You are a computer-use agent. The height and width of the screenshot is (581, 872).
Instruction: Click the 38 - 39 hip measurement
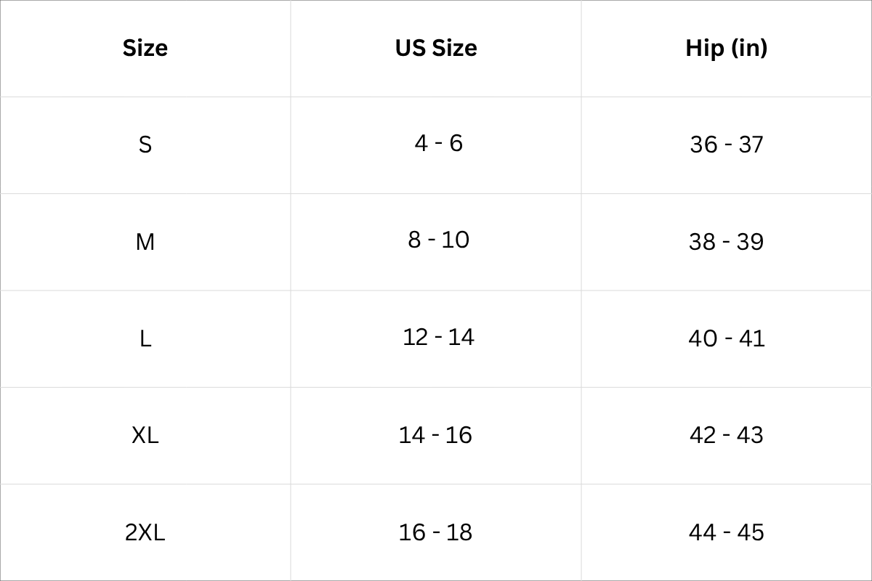[x=727, y=241]
